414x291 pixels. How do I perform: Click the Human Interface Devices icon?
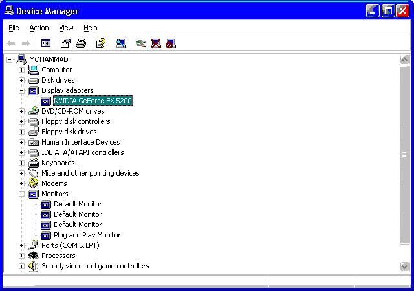(34, 142)
